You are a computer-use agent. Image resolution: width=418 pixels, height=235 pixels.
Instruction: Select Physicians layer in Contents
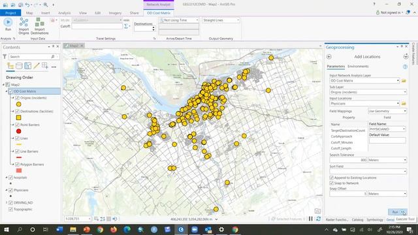pyautogui.click(x=21, y=190)
